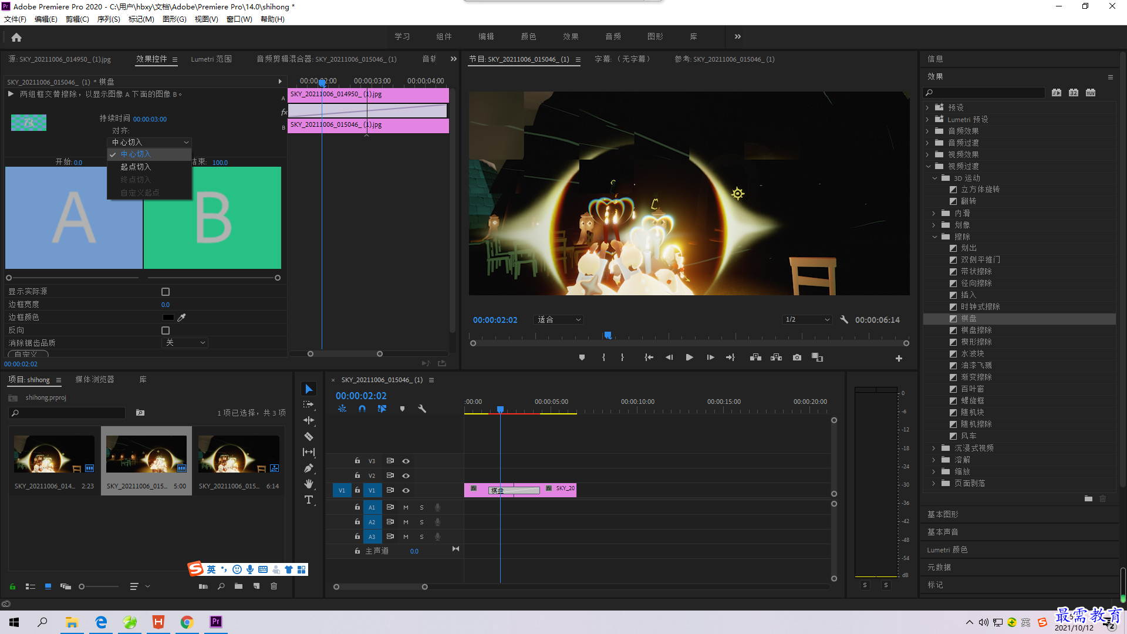Image resolution: width=1127 pixels, height=634 pixels.
Task: Step forward one frame in Program monitor
Action: (x=710, y=358)
